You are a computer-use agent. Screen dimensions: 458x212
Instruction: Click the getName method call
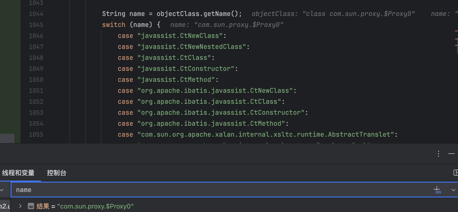[217, 14]
